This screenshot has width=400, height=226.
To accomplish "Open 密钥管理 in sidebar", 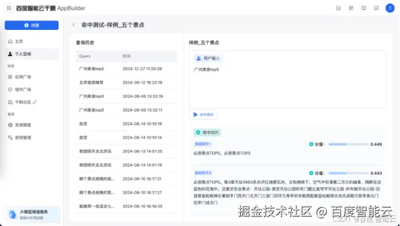I will (x=32, y=138).
